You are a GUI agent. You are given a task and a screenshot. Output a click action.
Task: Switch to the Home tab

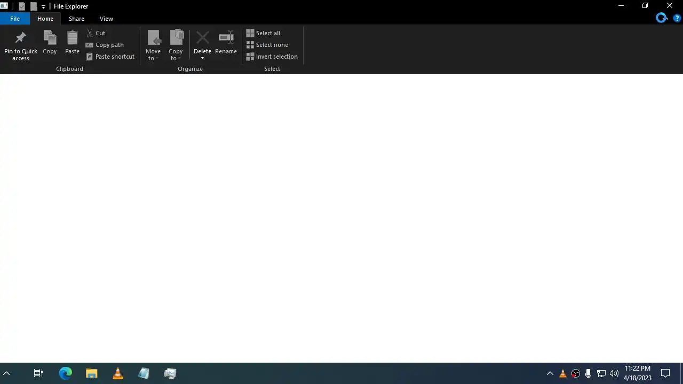point(45,19)
